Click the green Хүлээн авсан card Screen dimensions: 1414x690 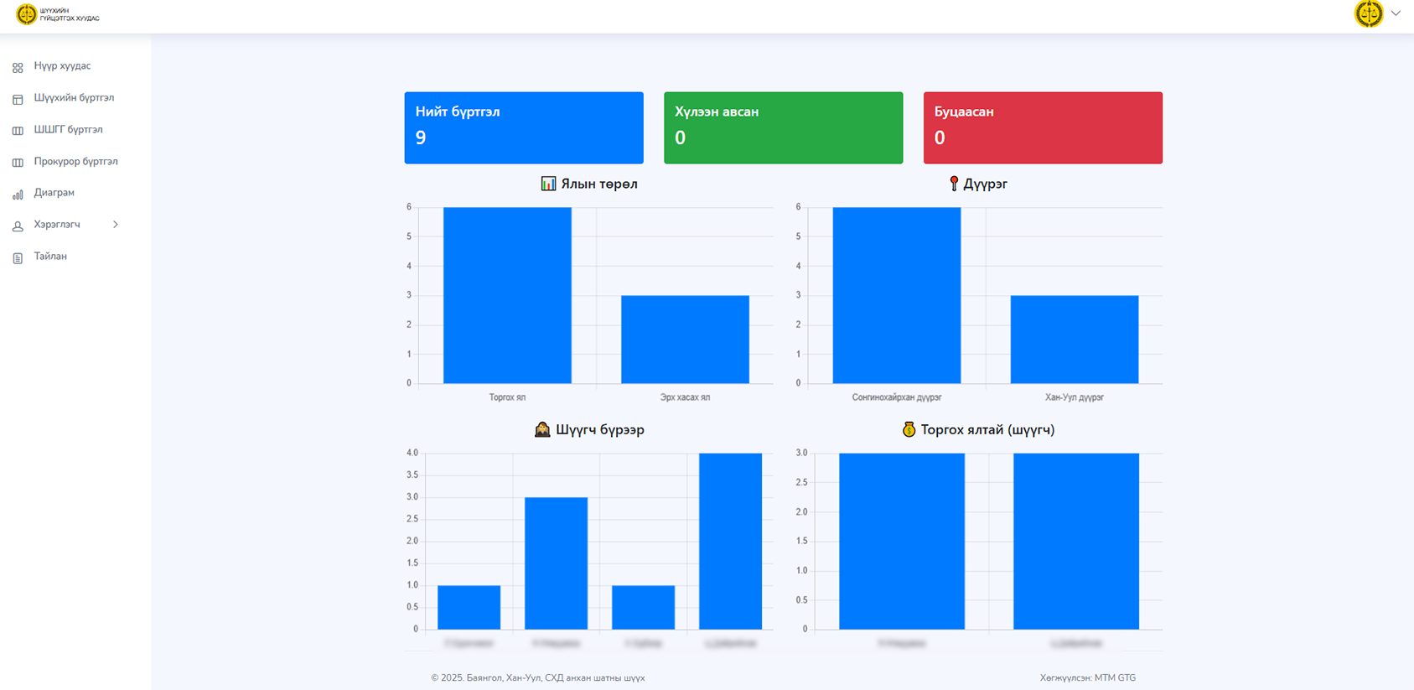pyautogui.click(x=783, y=127)
